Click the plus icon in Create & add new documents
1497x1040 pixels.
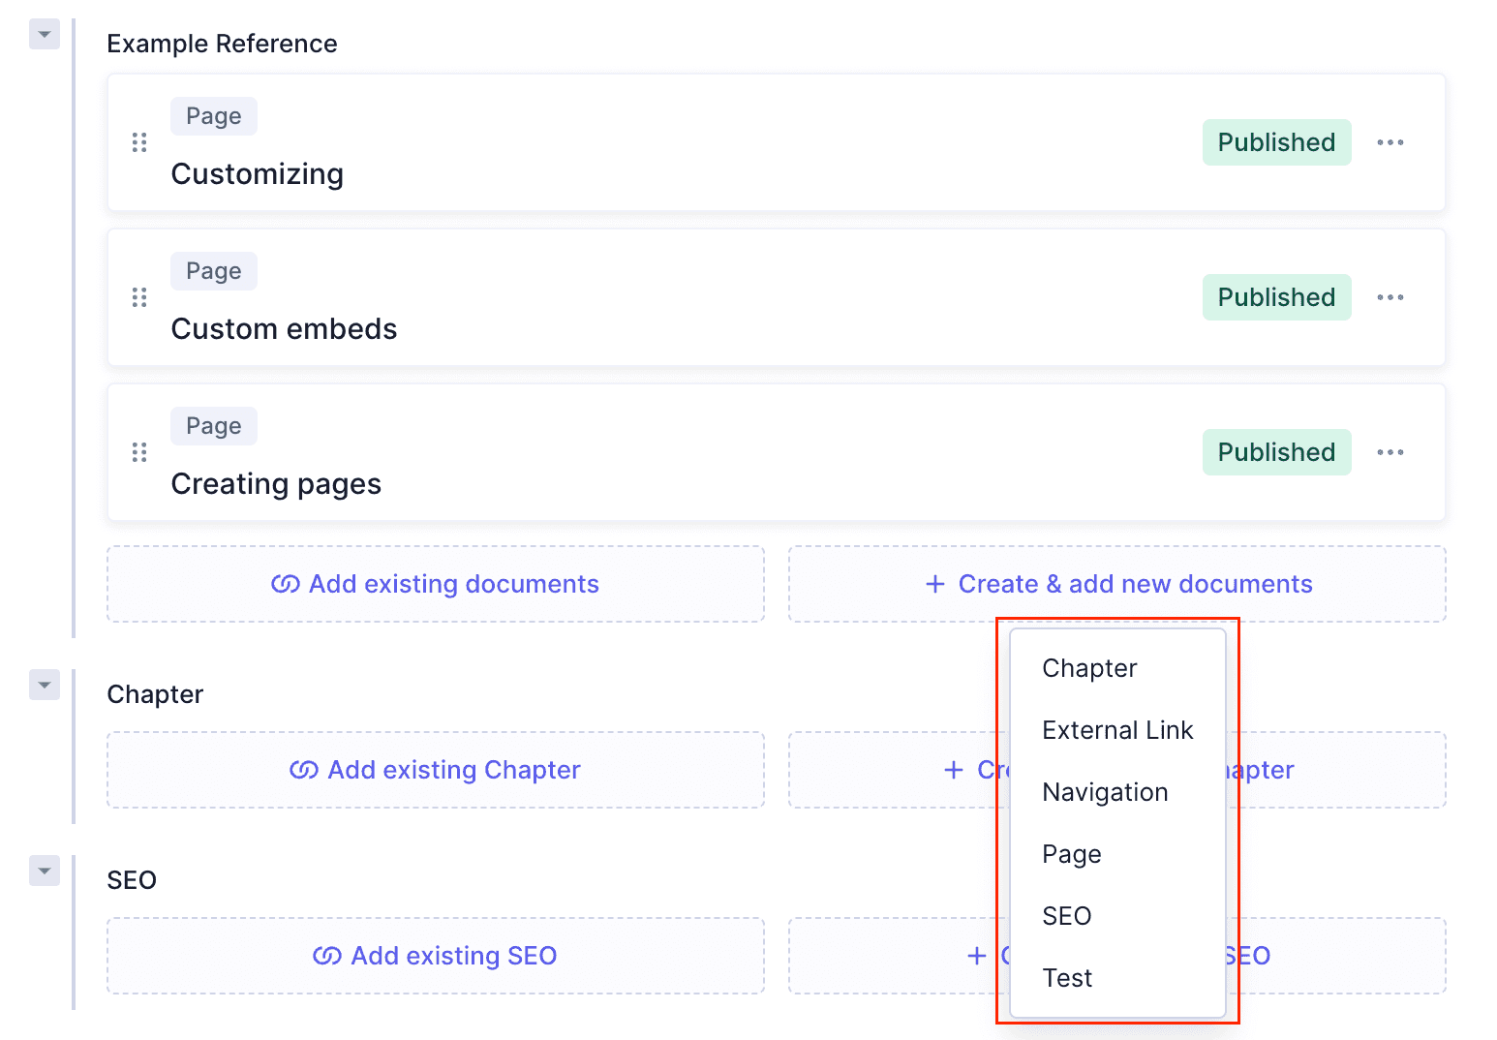tap(934, 583)
